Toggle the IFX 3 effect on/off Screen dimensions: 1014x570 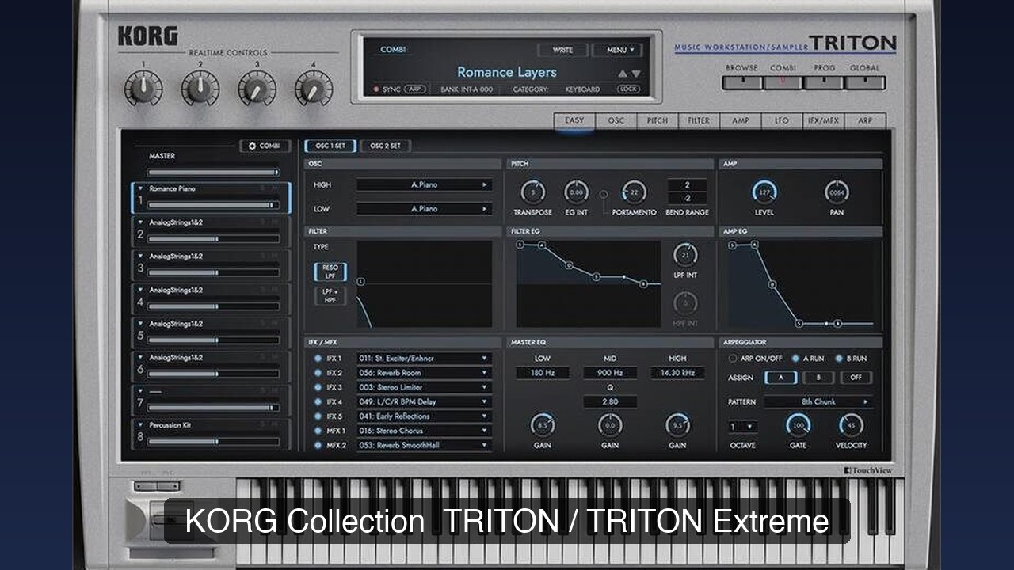coord(318,387)
